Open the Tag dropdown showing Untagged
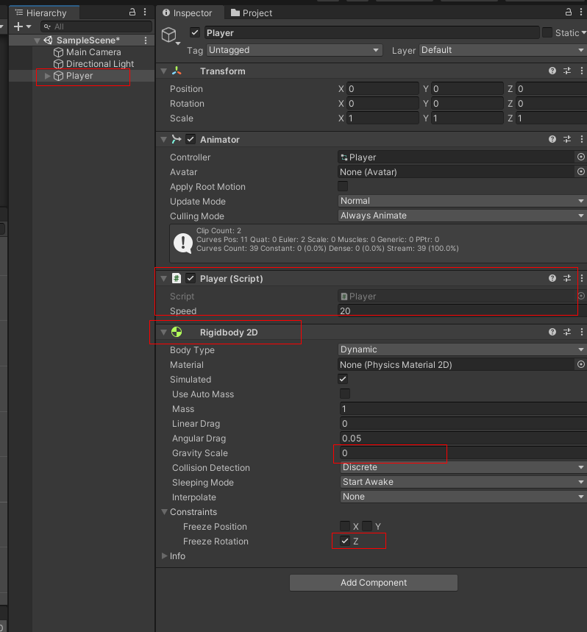This screenshot has width=587, height=632. click(x=294, y=50)
